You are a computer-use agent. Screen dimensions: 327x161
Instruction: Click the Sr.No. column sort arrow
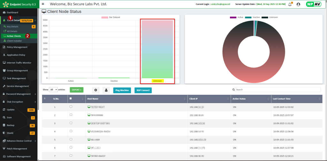coord(45,99)
